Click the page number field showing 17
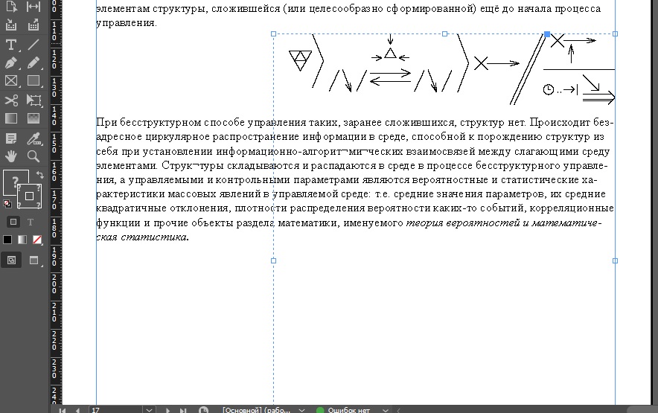658x413 pixels. click(115, 410)
